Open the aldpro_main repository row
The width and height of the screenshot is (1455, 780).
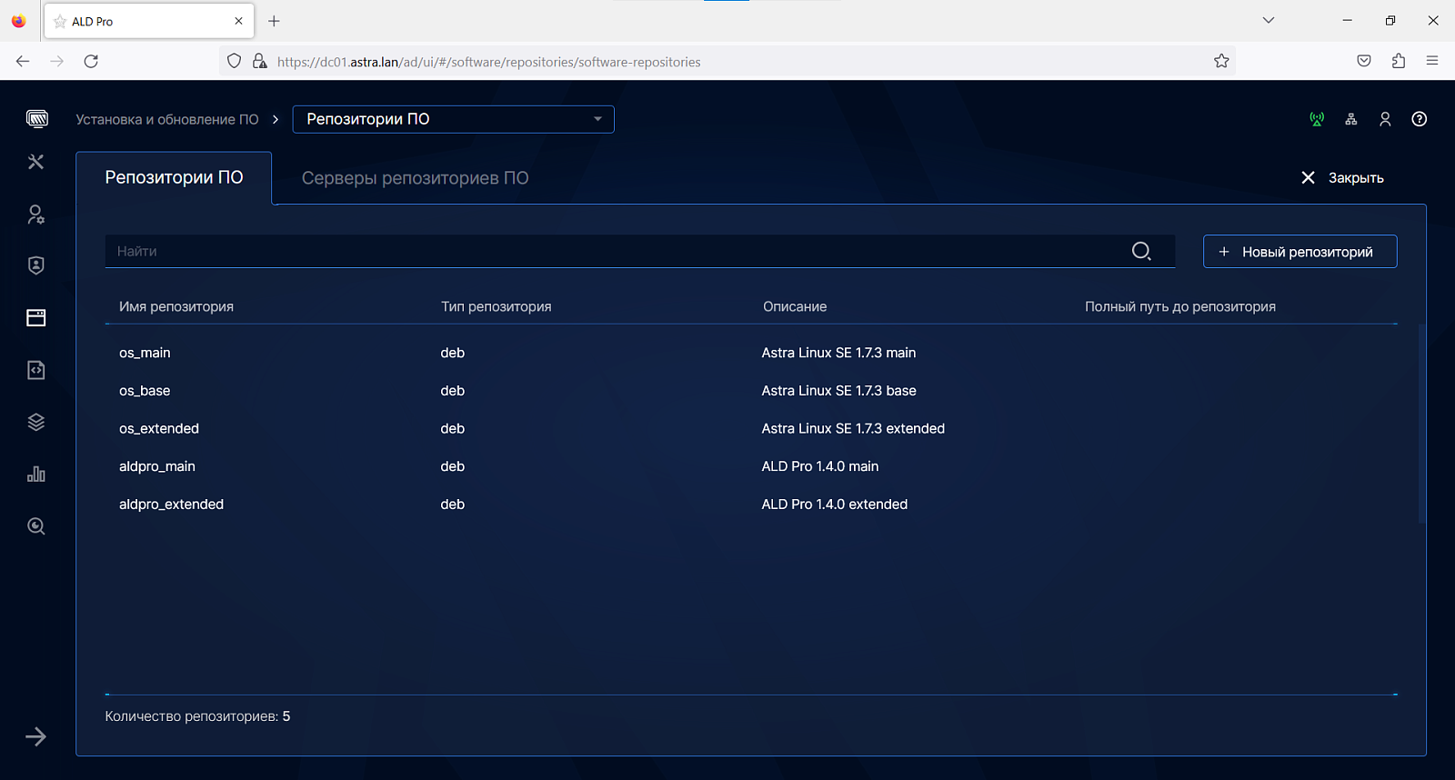click(x=751, y=466)
